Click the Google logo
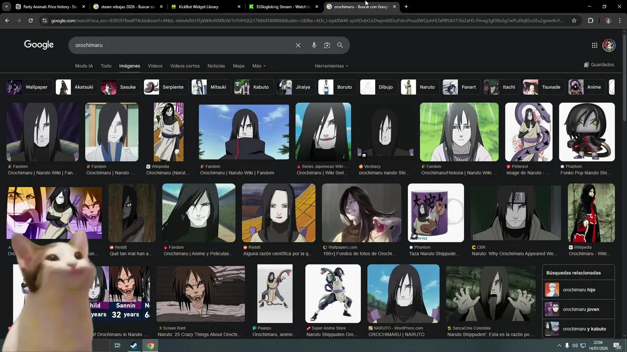The image size is (627, 352). click(x=39, y=44)
